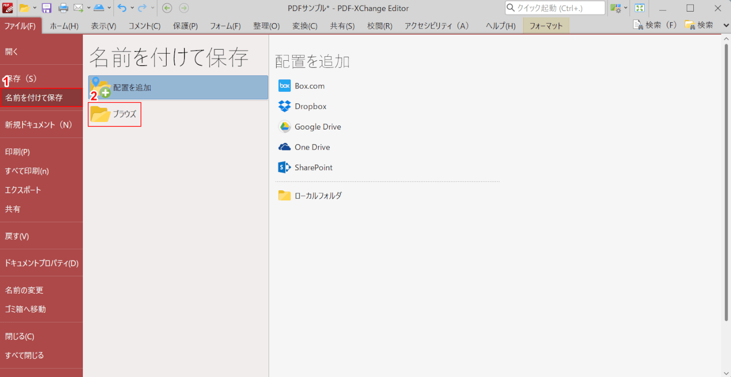Switch to the 変換(C) tab
The height and width of the screenshot is (377, 731).
[305, 26]
